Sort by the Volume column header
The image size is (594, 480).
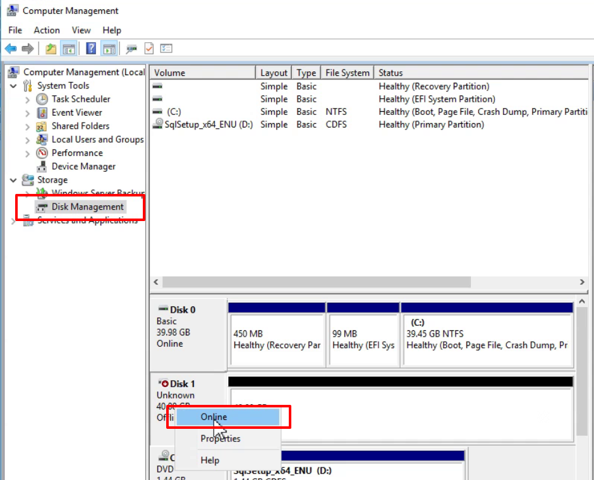click(x=203, y=73)
